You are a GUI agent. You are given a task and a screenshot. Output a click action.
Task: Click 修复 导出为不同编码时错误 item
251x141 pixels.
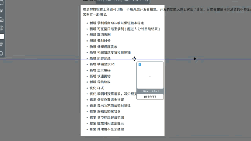click(x=110, y=106)
